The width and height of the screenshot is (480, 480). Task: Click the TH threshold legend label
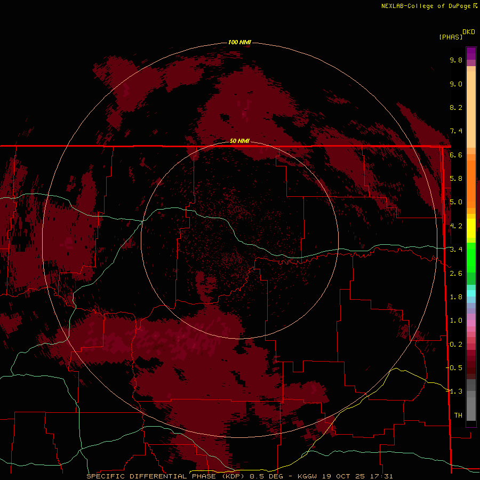[458, 415]
